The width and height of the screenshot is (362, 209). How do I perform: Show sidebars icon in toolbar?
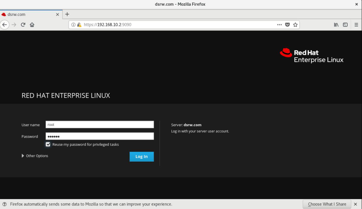tap(345, 25)
